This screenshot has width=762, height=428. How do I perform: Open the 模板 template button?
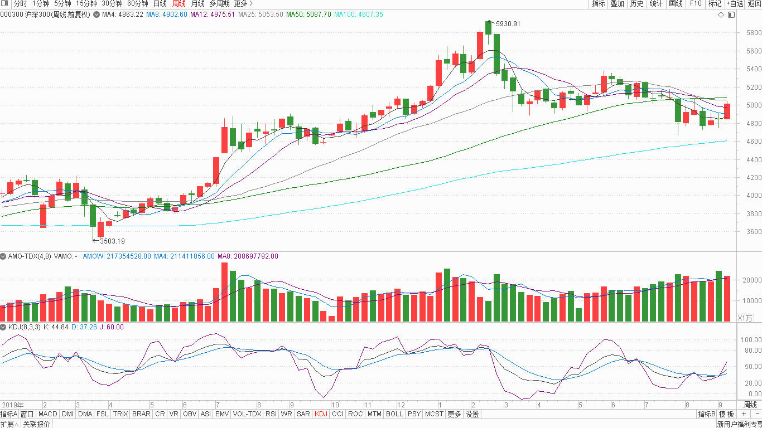tap(726, 414)
